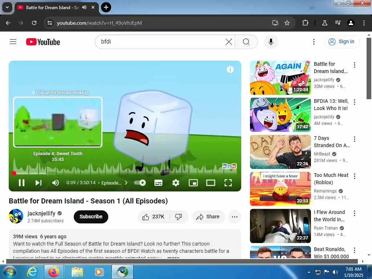Subscribe to jacknjellify channel
The width and height of the screenshot is (372, 279).
(91, 217)
